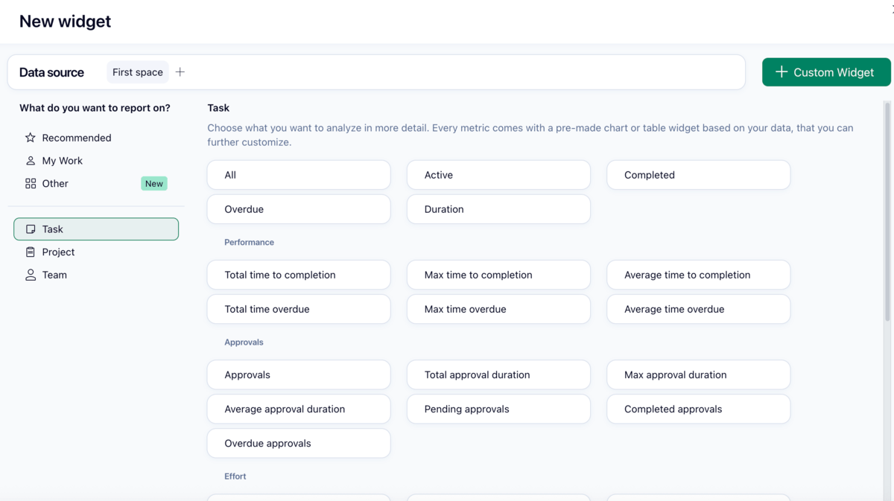Click the star icon next to Recommended

31,138
